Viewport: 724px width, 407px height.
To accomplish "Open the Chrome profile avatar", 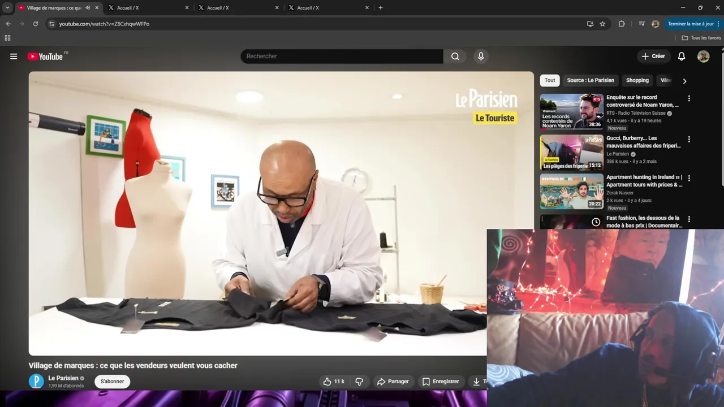I will click(655, 24).
